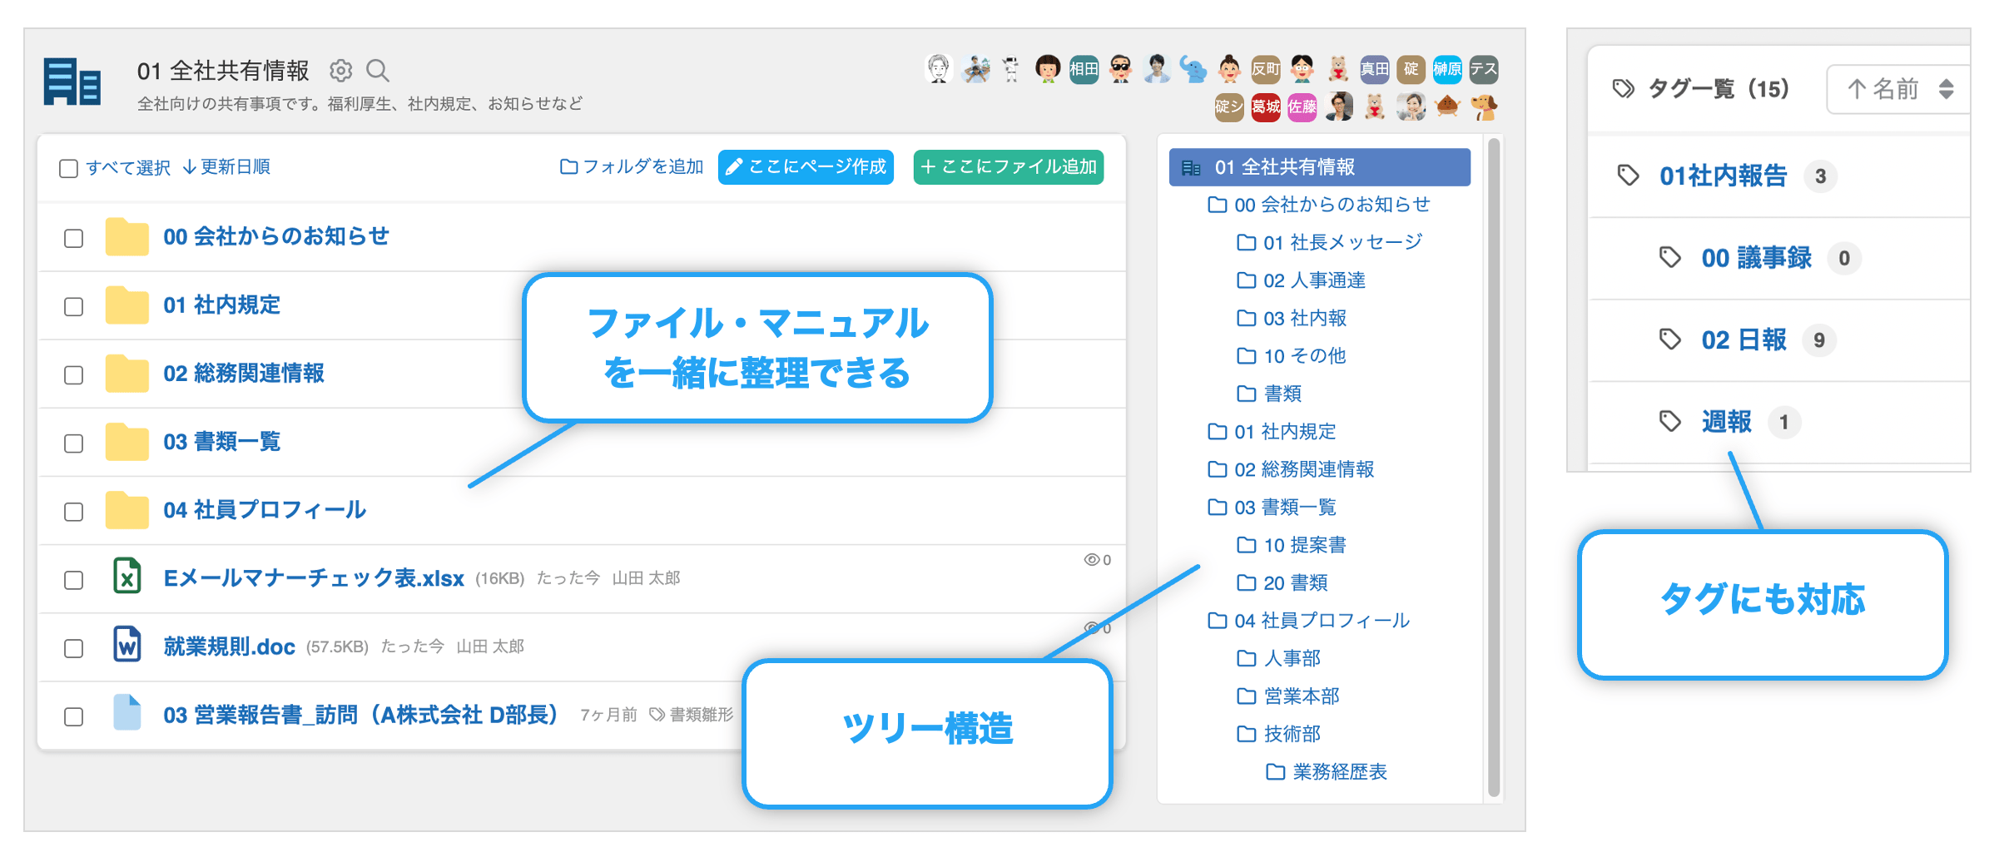Tick the checkbox for 01 社内規定 folder

(x=74, y=306)
